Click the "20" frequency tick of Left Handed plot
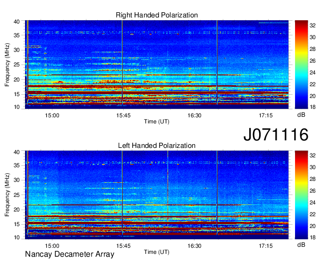Viewport: 321px width, 260px height. click(x=17, y=210)
